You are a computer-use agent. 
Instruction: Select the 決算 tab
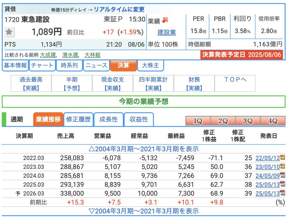point(123,65)
